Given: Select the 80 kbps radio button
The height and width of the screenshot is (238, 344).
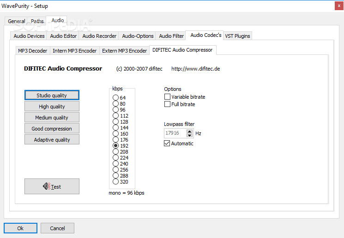Looking at the screenshot, I should (x=115, y=104).
